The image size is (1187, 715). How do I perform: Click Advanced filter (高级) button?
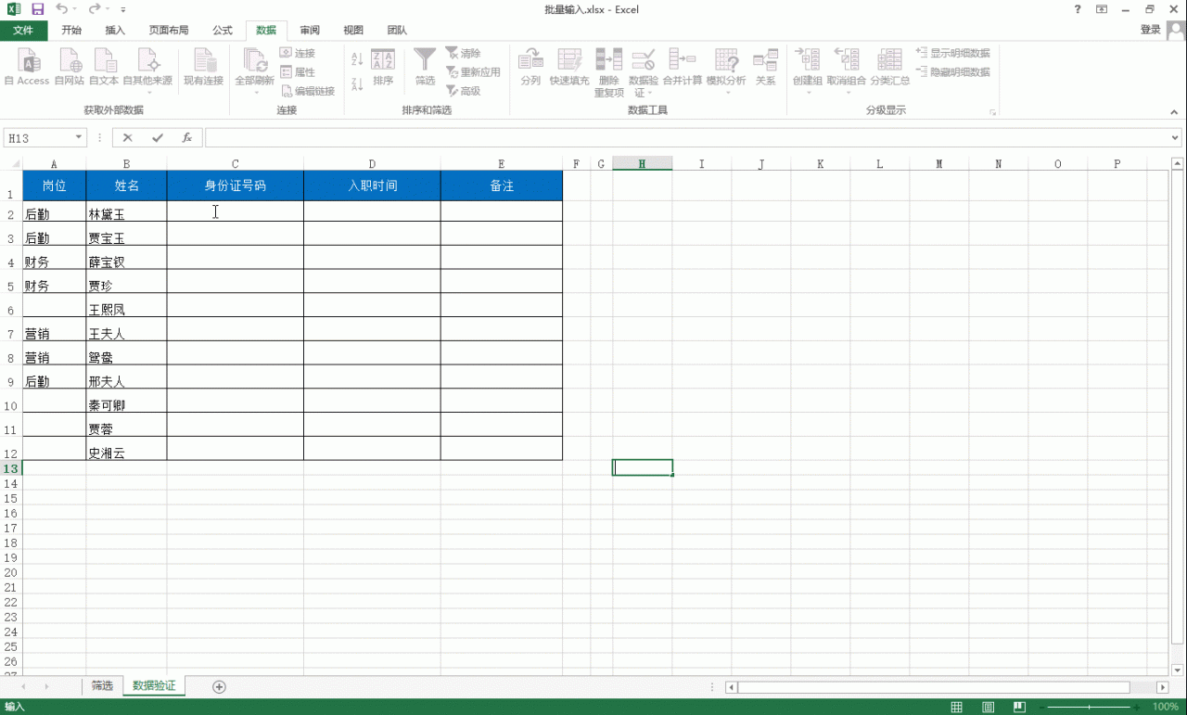pos(463,91)
